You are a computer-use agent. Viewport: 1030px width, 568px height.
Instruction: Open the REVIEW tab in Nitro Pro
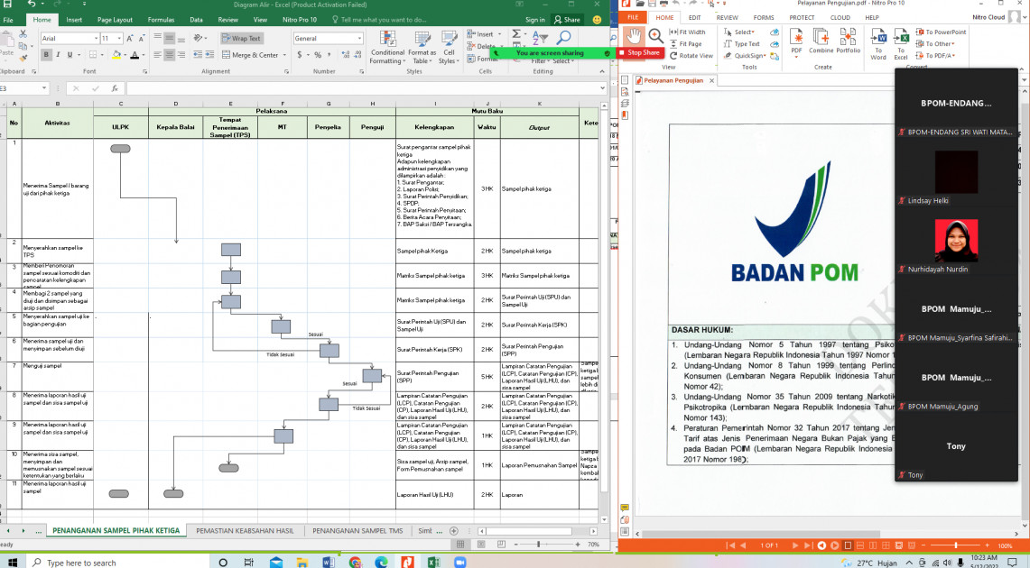pos(728,18)
